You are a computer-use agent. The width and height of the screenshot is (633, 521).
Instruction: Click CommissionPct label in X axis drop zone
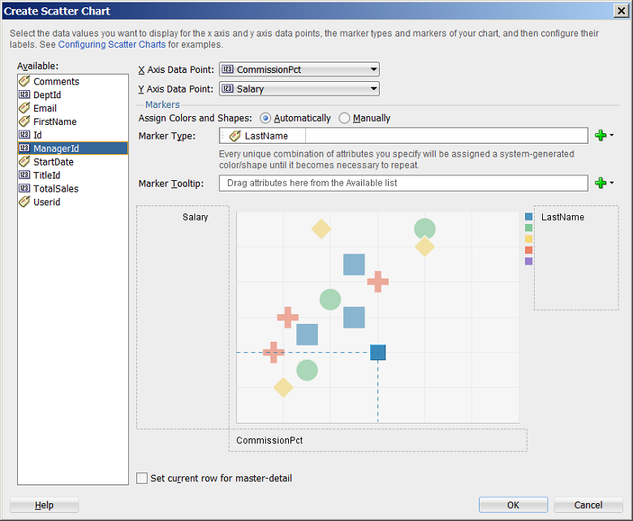tap(269, 441)
